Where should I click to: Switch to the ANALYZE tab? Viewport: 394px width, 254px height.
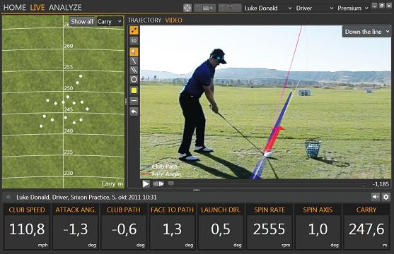tap(65, 8)
